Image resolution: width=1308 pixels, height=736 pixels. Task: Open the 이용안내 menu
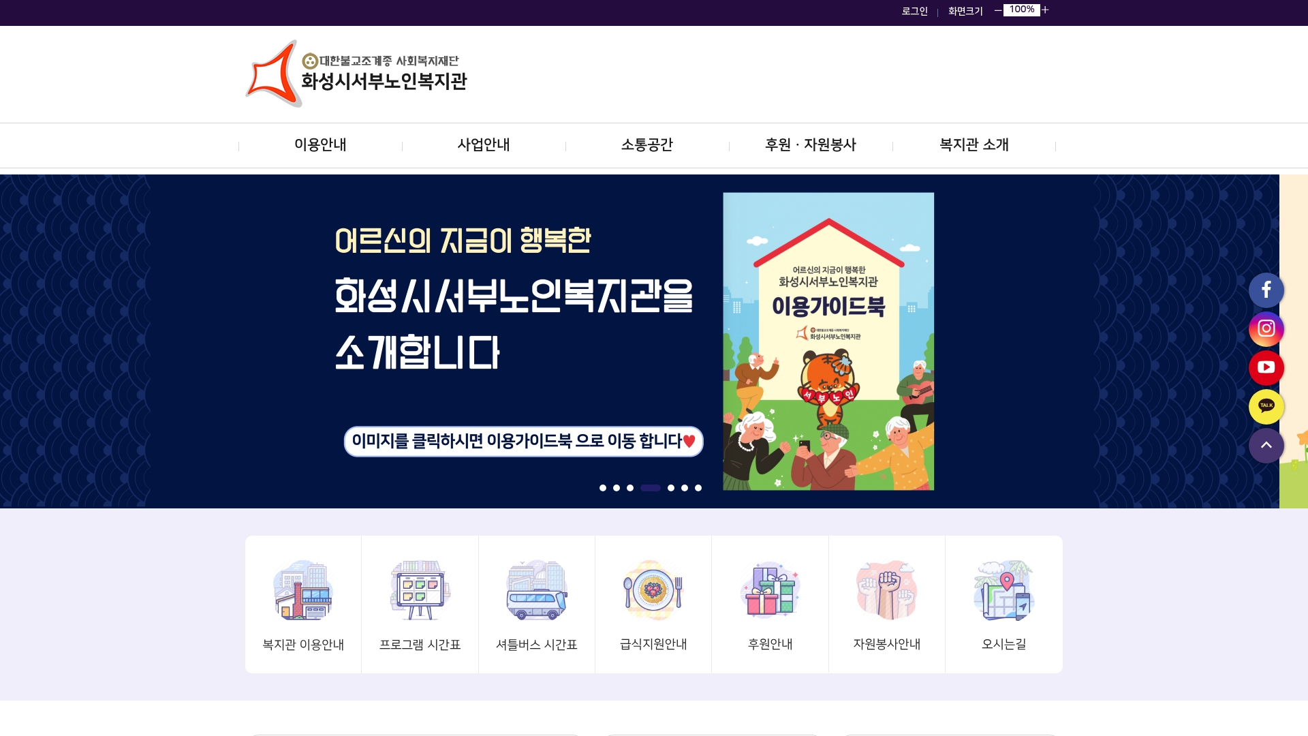[x=320, y=145]
